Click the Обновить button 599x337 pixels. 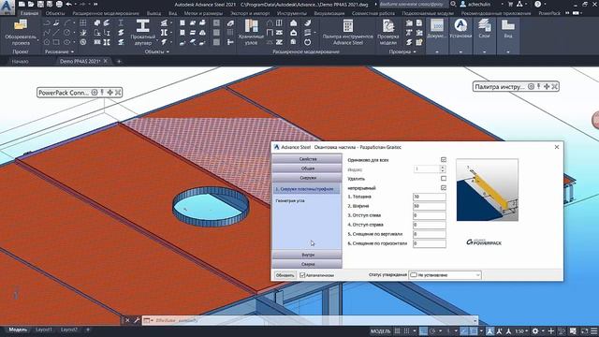coord(285,275)
